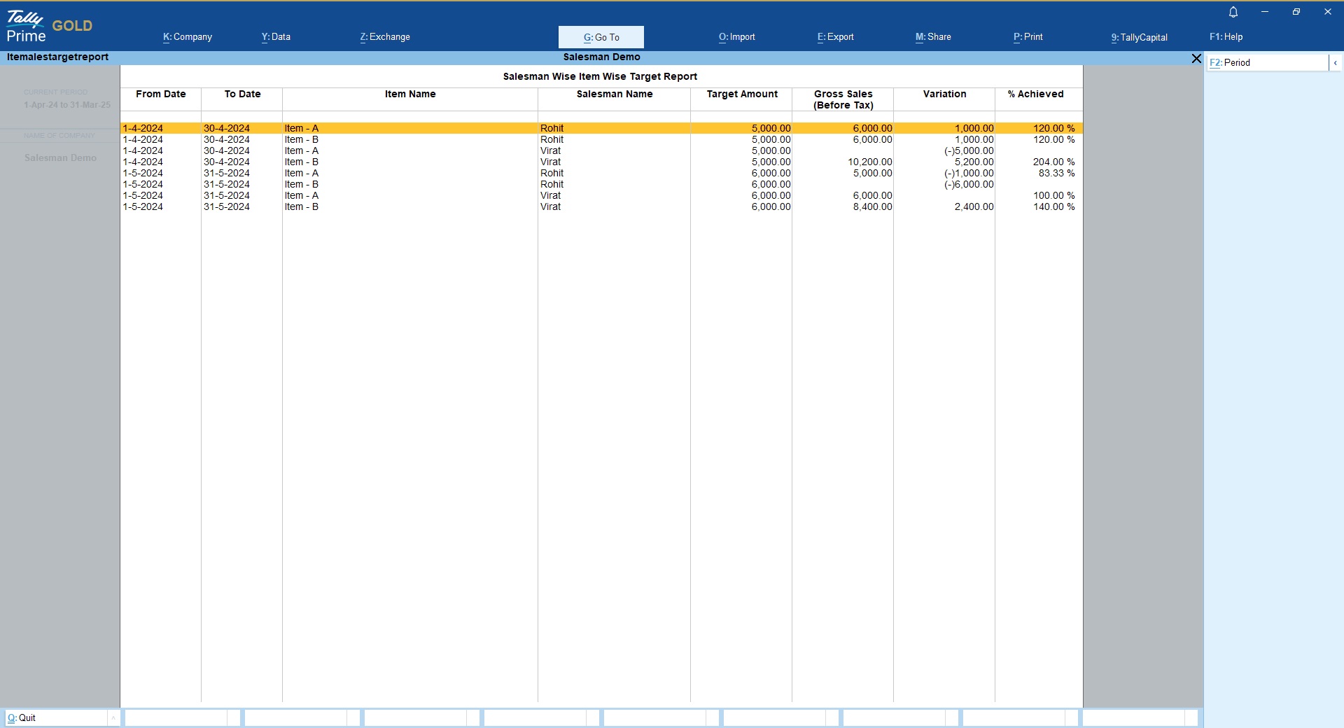Viewport: 1344px width, 728px height.
Task: Expand the Quit button caret
Action: point(113,717)
